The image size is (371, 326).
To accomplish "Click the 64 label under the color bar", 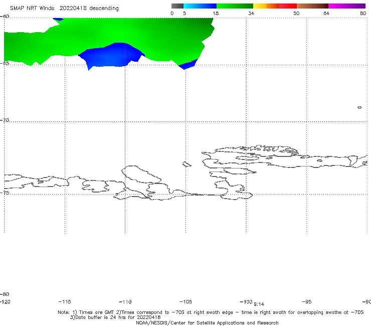I will pyautogui.click(x=326, y=13).
